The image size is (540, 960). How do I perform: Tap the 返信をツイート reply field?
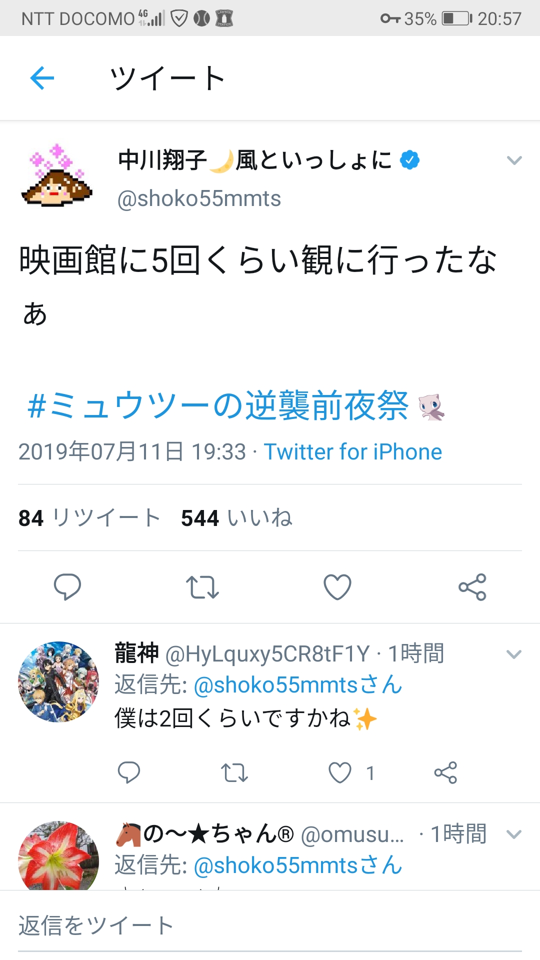coord(270,925)
